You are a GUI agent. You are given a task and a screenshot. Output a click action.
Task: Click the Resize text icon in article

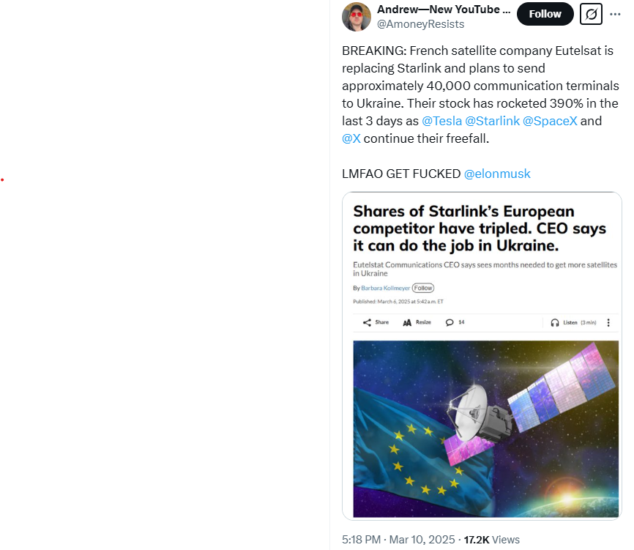click(x=407, y=322)
